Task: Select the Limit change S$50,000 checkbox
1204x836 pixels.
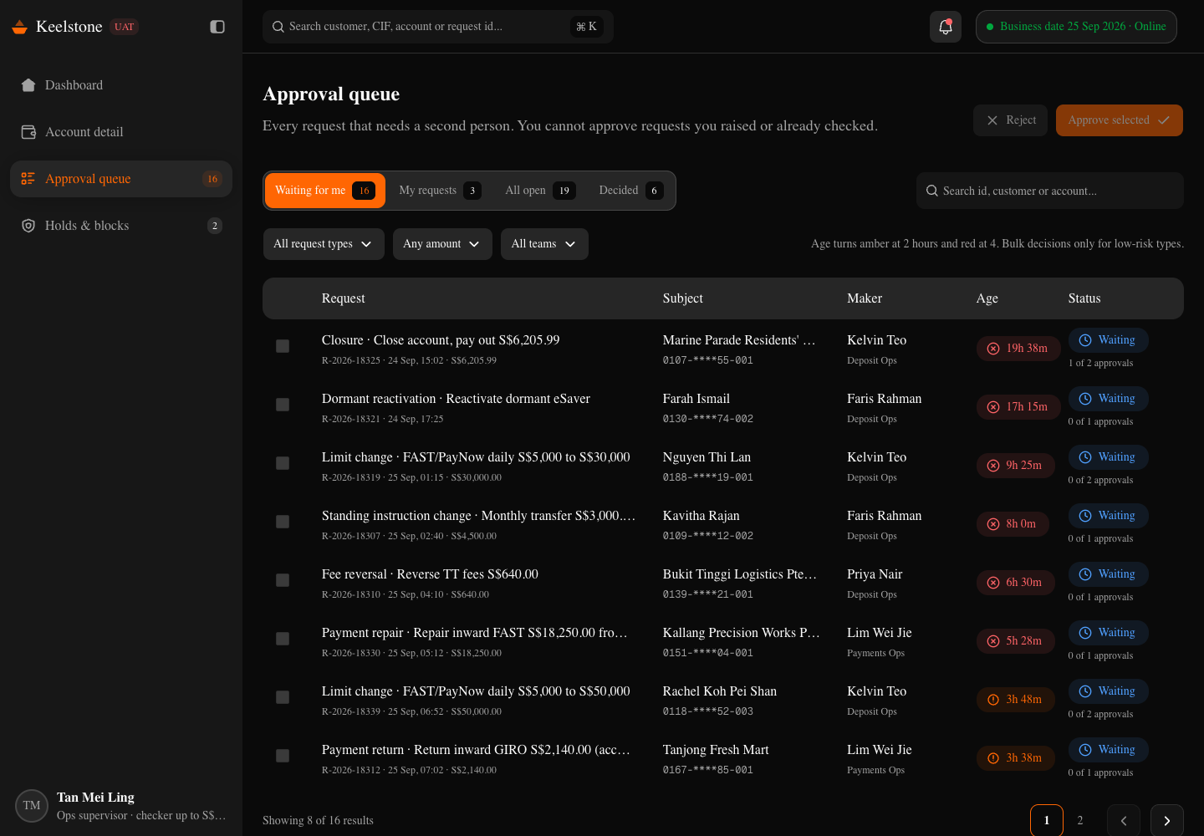Action: coord(283,697)
